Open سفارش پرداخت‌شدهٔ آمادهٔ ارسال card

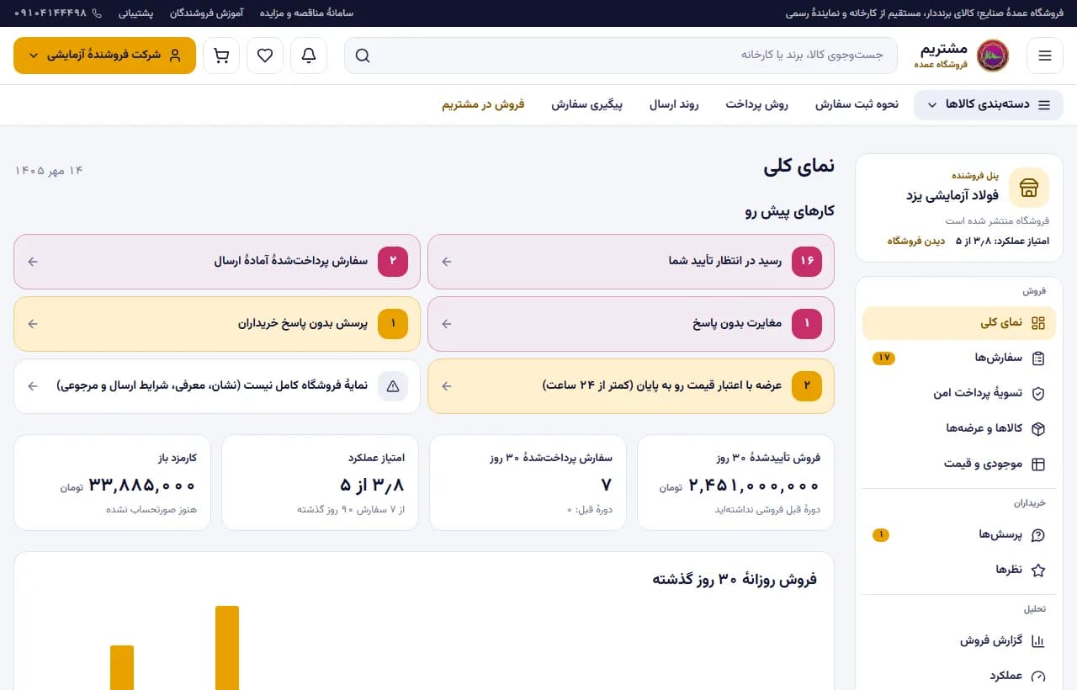tap(217, 262)
